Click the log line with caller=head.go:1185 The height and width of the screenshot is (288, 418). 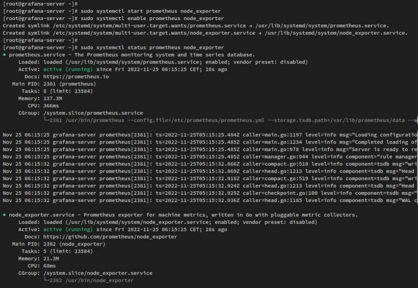click(x=210, y=200)
